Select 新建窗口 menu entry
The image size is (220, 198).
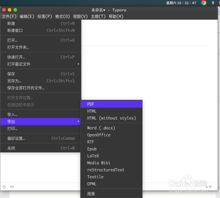pyautogui.click(x=41, y=30)
